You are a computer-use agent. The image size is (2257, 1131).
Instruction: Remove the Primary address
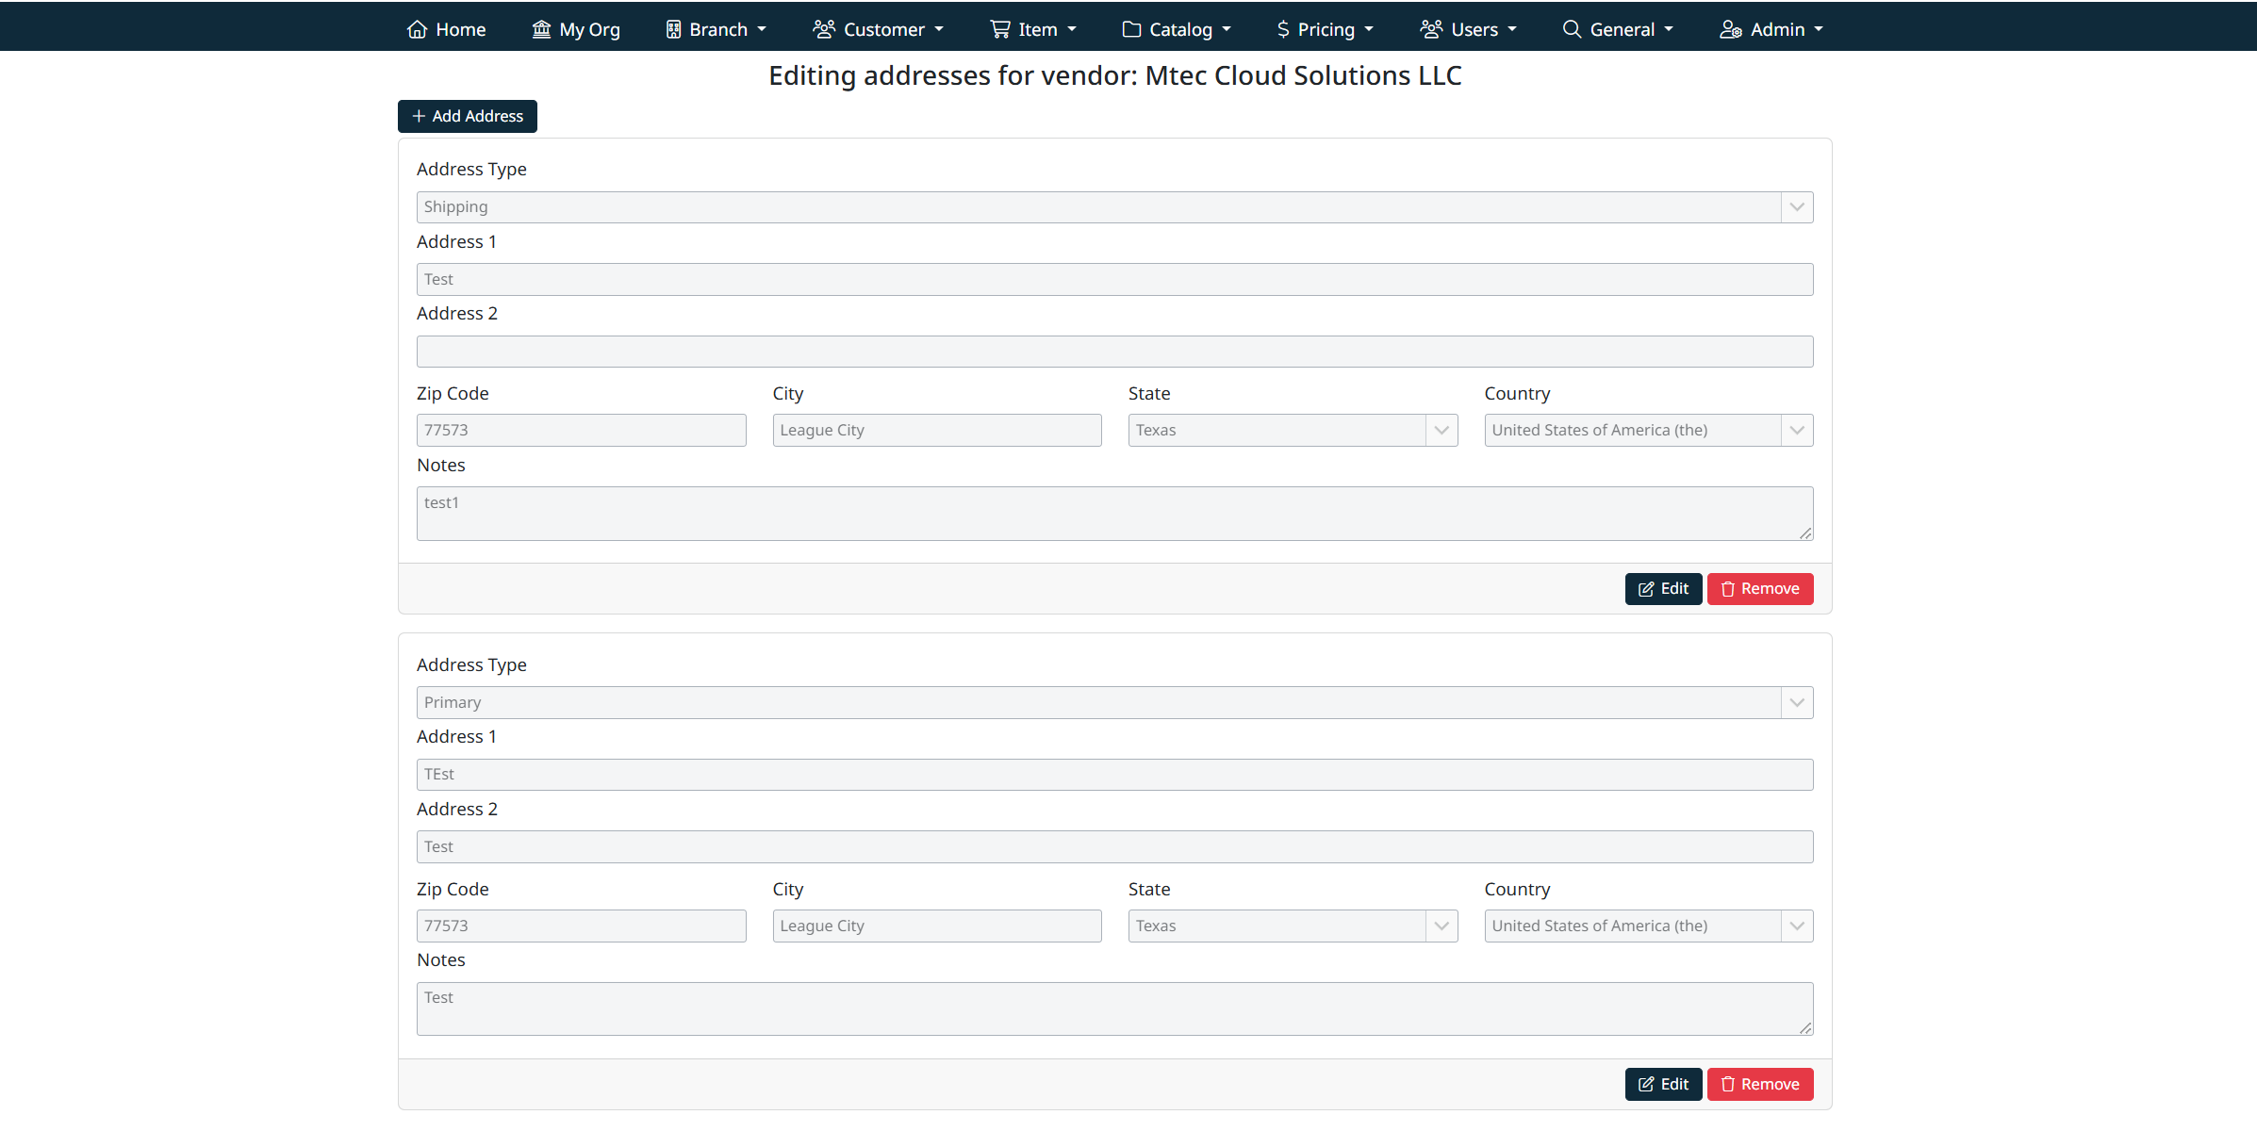pos(1759,1085)
